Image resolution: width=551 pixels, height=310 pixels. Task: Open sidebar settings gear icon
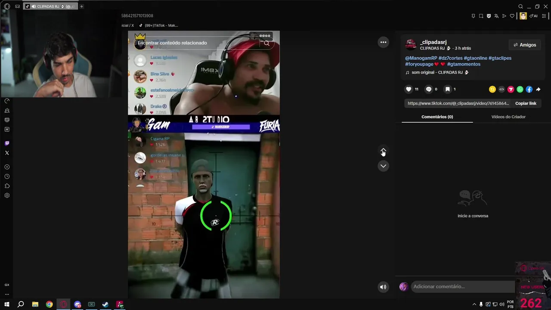(7, 195)
